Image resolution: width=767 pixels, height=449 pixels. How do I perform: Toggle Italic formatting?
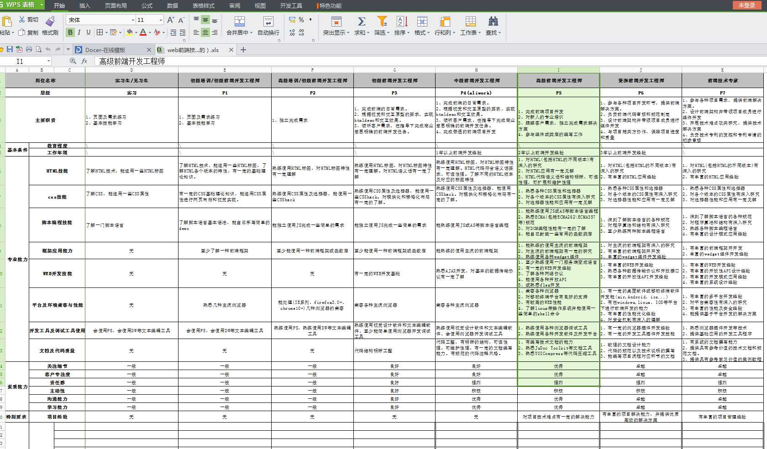79,32
